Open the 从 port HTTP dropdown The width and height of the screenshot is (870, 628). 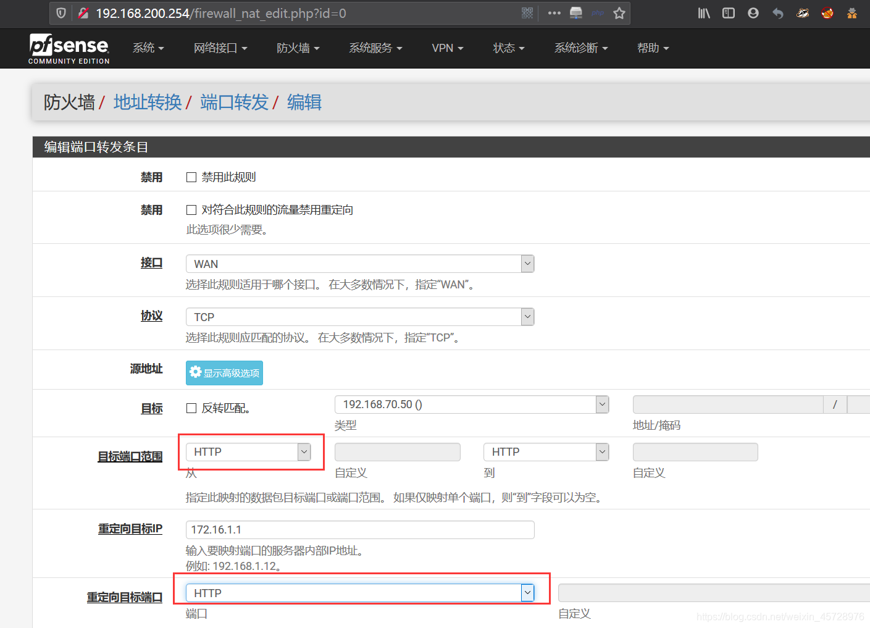pyautogui.click(x=248, y=452)
